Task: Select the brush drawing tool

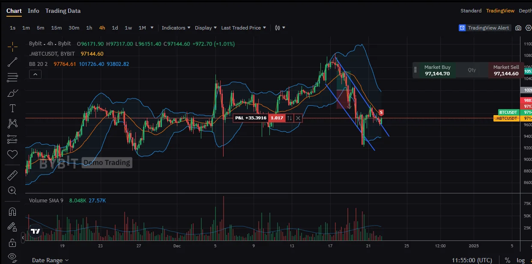Action: 12,93
